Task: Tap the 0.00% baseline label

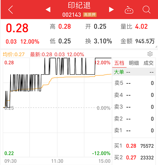Action: coord(104,108)
